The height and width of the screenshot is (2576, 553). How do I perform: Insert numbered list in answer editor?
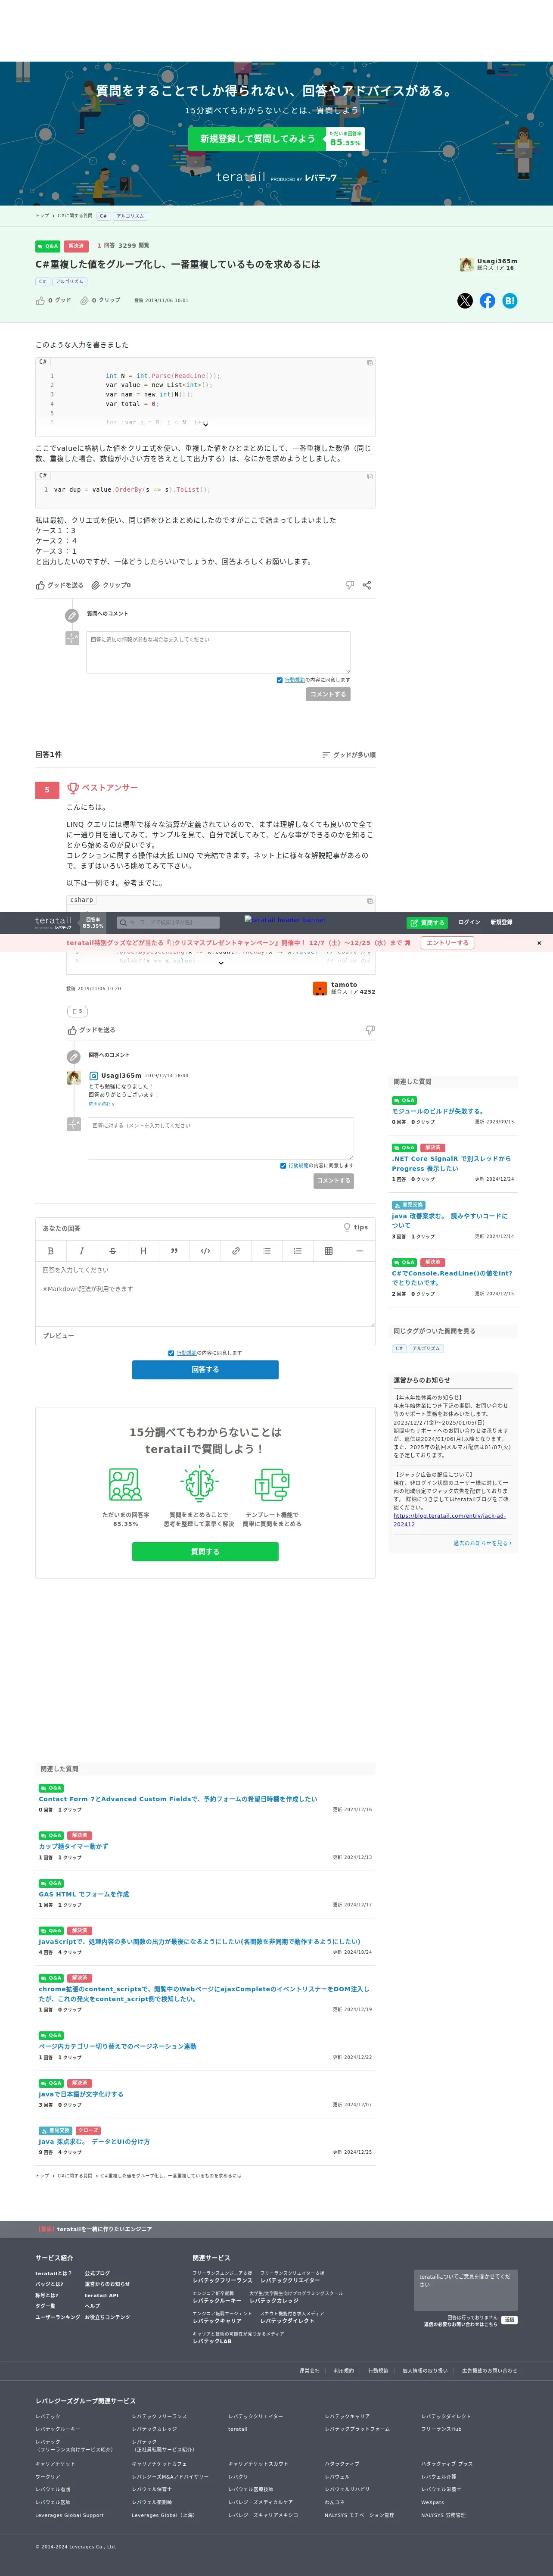297,1251
